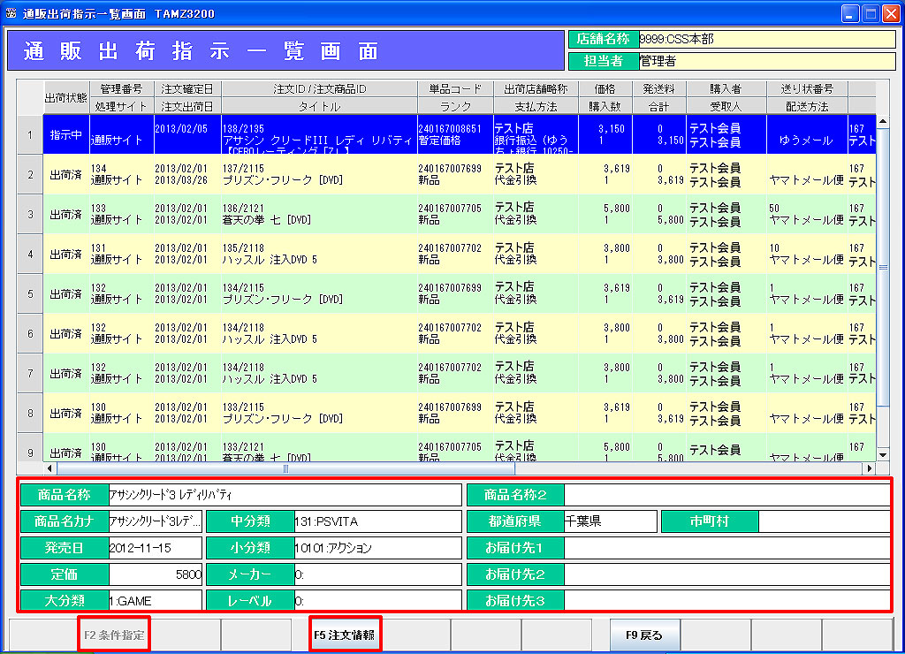Viewport: 905px width, 654px height.
Task: Click the 中分類 field showing 131:PSVITA
Action: [376, 521]
